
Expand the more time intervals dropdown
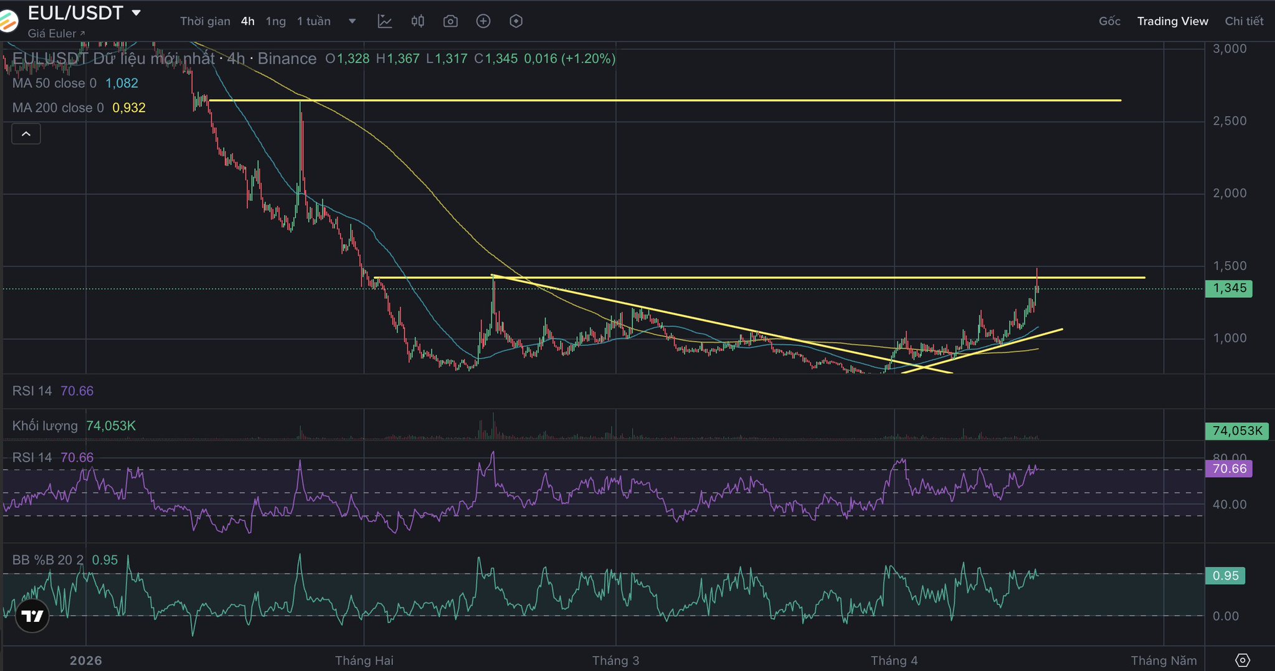coord(352,21)
